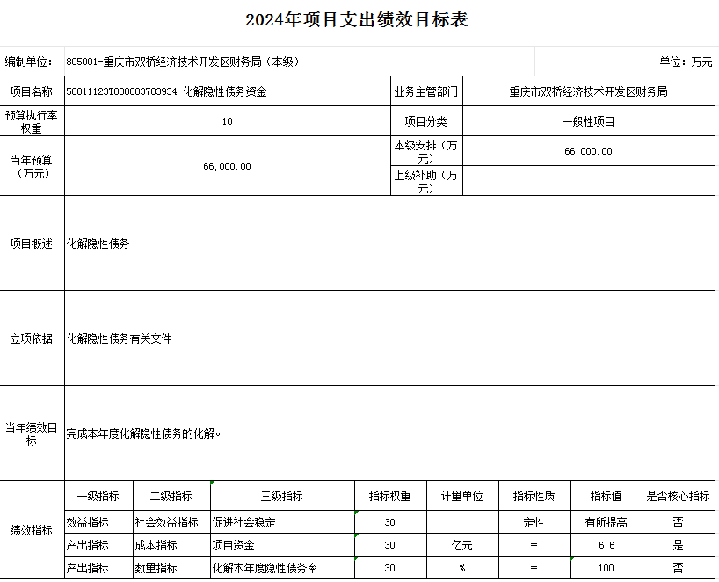The width and height of the screenshot is (719, 582).
Task: Select the 化解隐性债务有关文件 text
Action: click(120, 338)
